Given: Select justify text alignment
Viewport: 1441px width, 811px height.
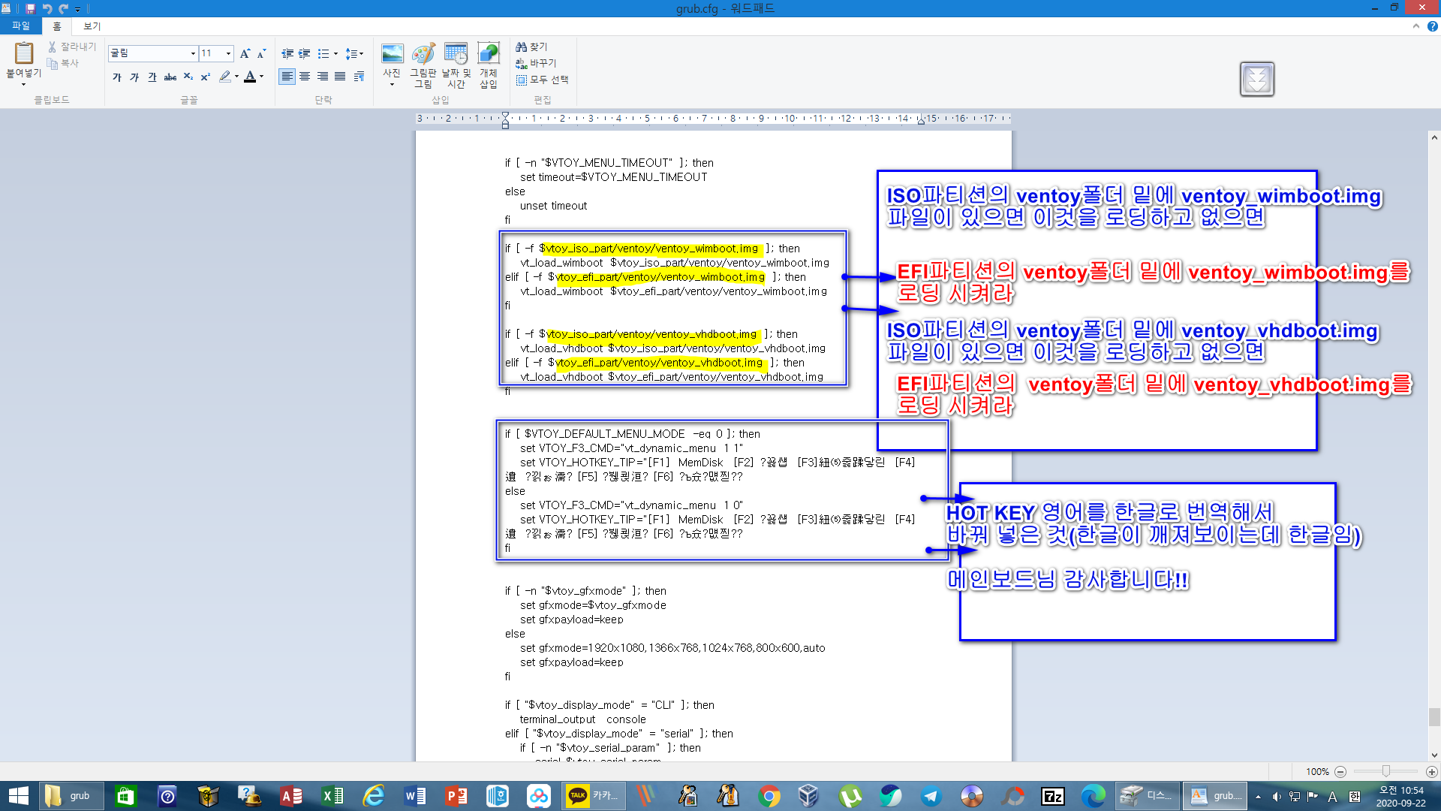Looking at the screenshot, I should 340,77.
